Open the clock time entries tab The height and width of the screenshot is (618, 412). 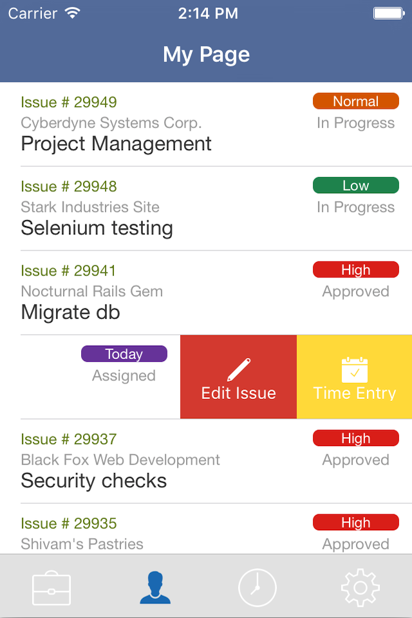257,588
